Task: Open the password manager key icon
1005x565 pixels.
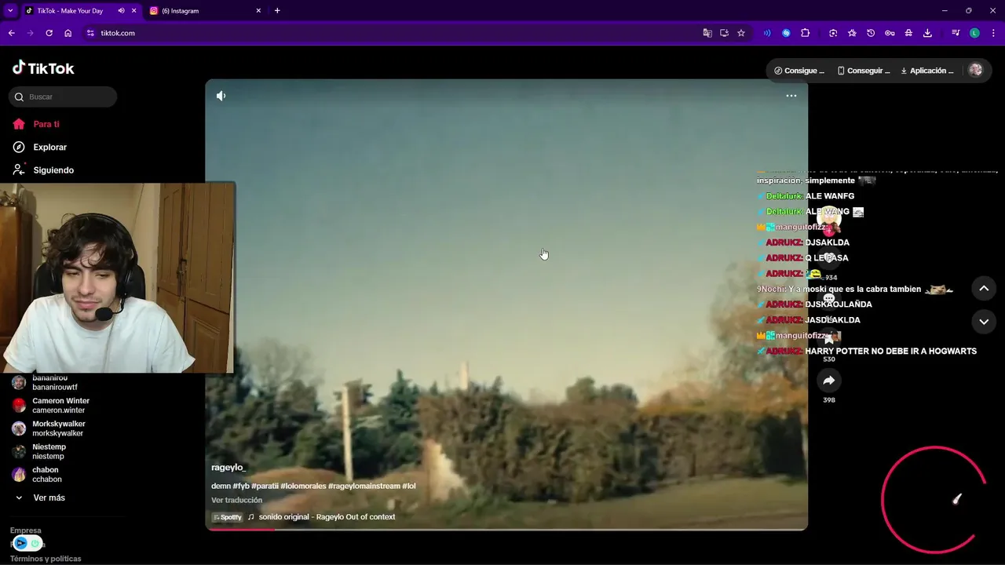Action: (890, 33)
